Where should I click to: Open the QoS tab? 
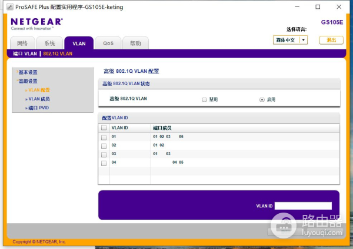pyautogui.click(x=108, y=43)
